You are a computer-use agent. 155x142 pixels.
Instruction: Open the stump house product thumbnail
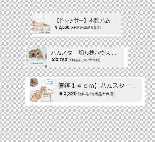37,57
